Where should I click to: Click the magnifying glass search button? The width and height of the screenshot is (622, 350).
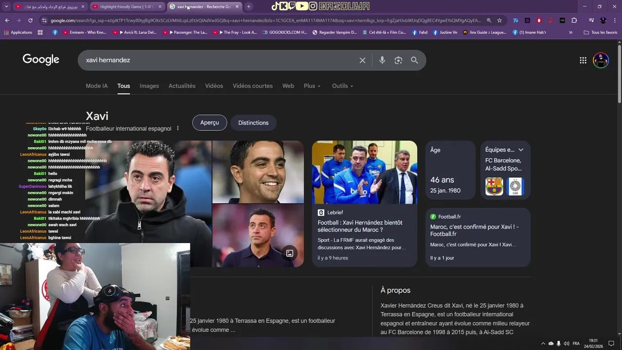pos(415,60)
